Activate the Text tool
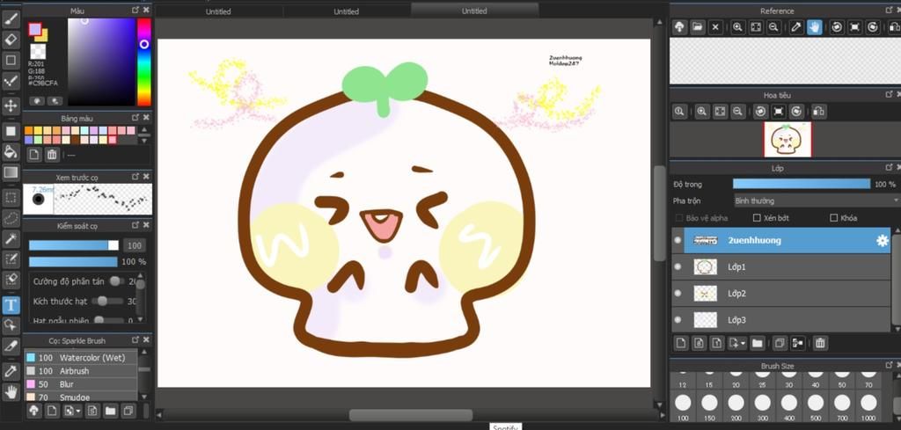The width and height of the screenshot is (901, 430). coord(11,305)
